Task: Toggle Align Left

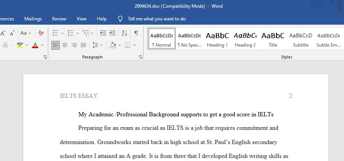Action: point(56,45)
